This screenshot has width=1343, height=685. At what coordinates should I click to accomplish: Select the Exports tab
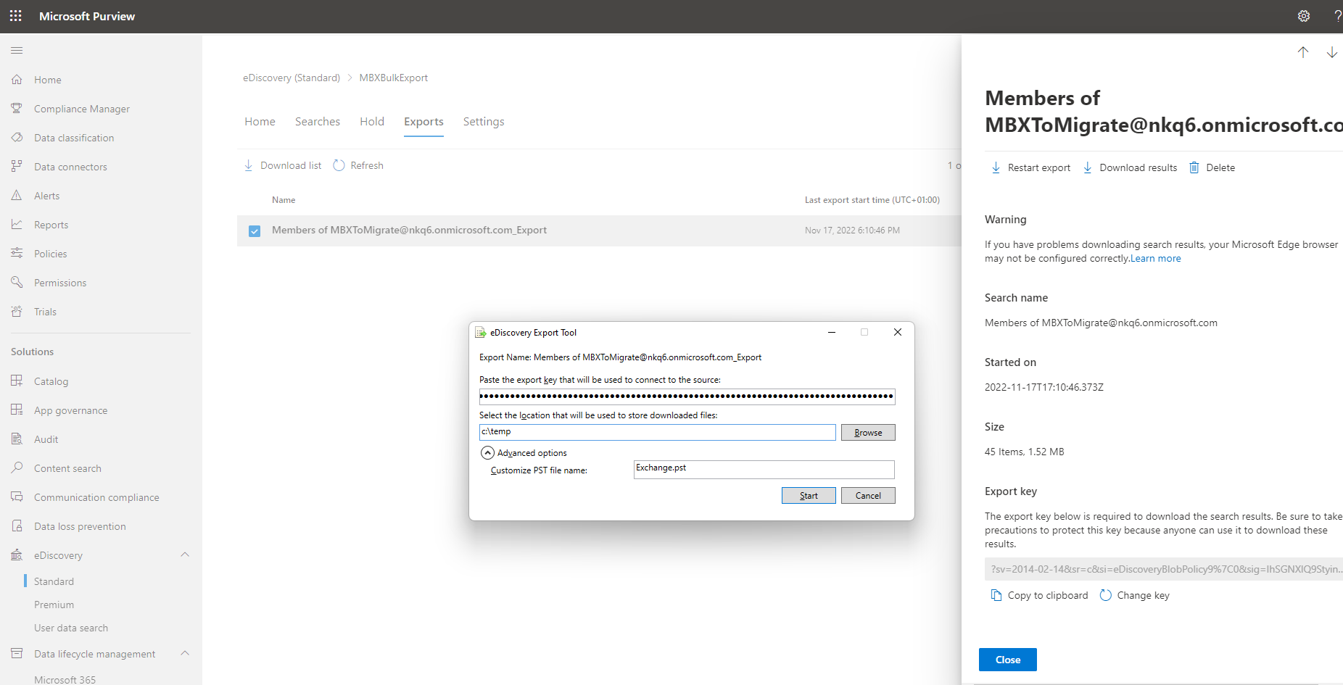423,122
